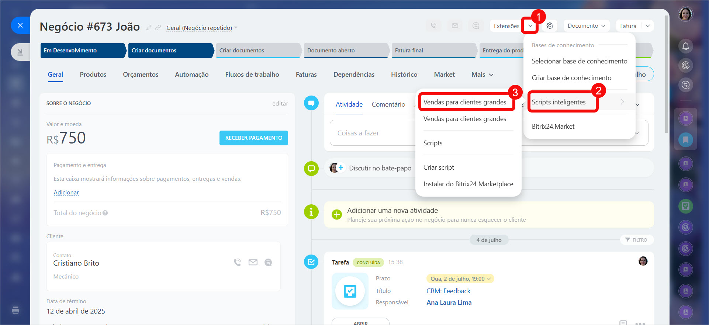Image resolution: width=709 pixels, height=325 pixels.
Task: Click the FILTRO button
Action: (636, 240)
